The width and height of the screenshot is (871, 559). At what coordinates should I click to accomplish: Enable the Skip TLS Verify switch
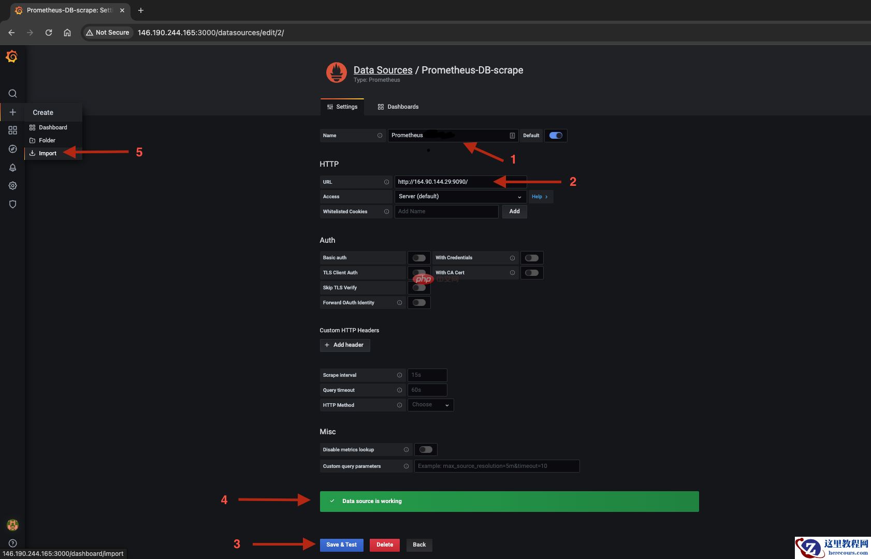point(419,288)
